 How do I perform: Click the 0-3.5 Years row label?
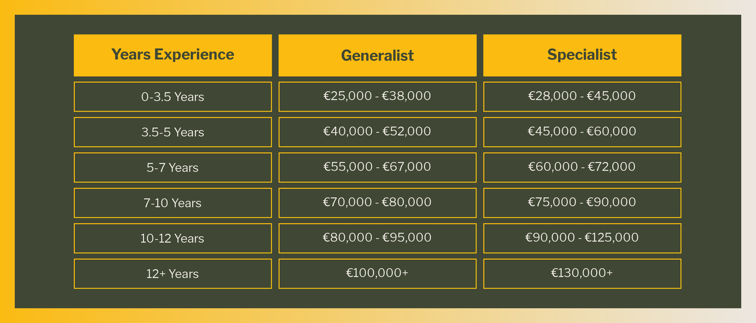(x=173, y=97)
